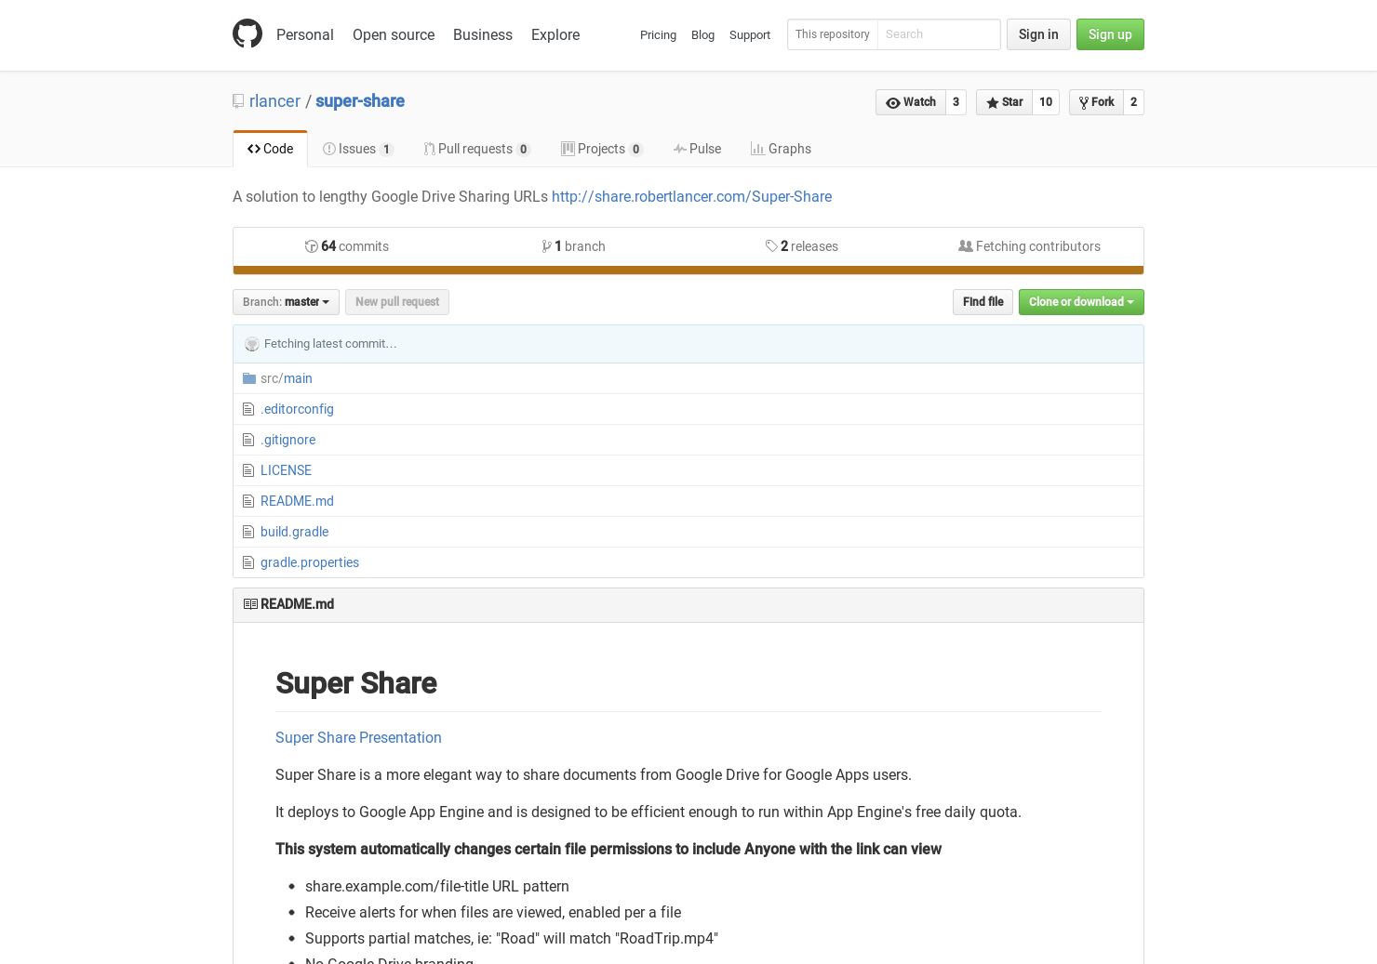Click the repository book icon beside rlancer
The height and width of the screenshot is (964, 1377).
tap(238, 101)
